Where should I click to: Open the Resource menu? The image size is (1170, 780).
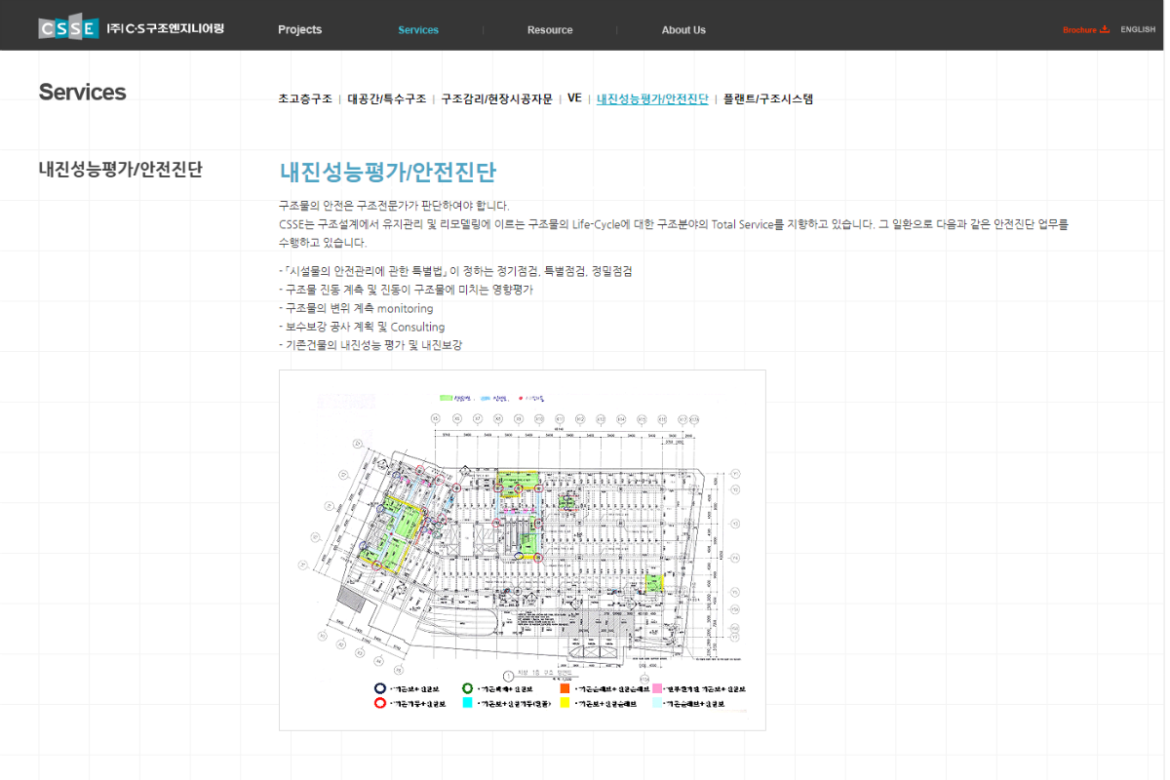tap(550, 30)
